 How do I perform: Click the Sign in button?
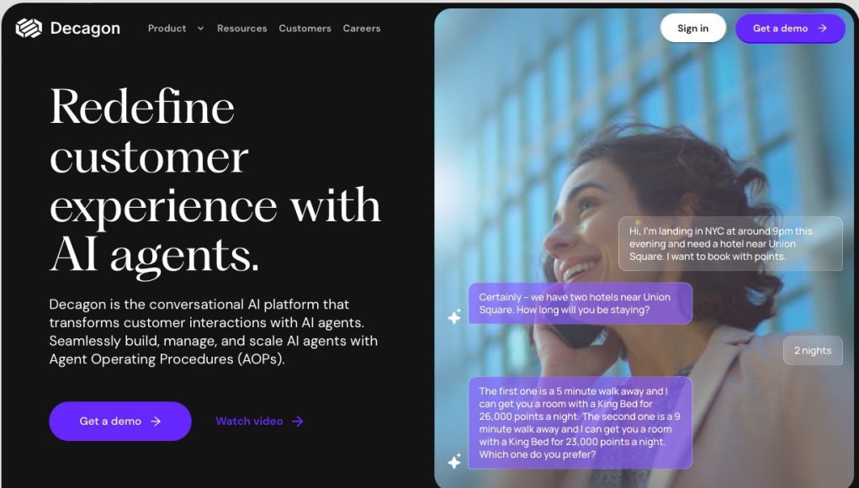[693, 29]
